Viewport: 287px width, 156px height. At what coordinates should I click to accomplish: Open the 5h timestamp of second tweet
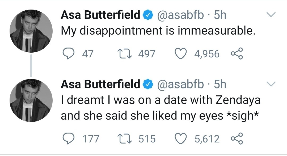tap(220, 84)
